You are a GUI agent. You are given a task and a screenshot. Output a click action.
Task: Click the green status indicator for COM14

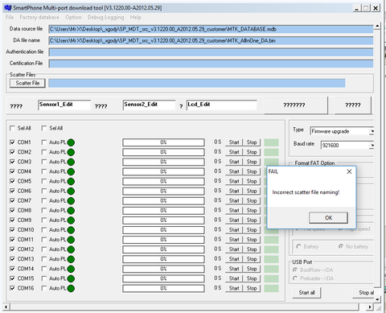71,269
